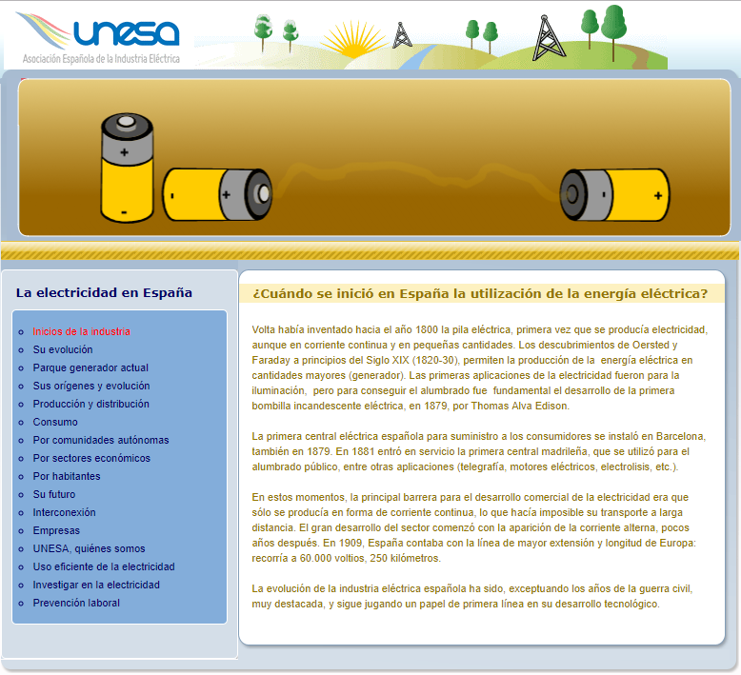
Task: Visit 'UNESA, quiénes somos' page
Action: pyautogui.click(x=89, y=548)
